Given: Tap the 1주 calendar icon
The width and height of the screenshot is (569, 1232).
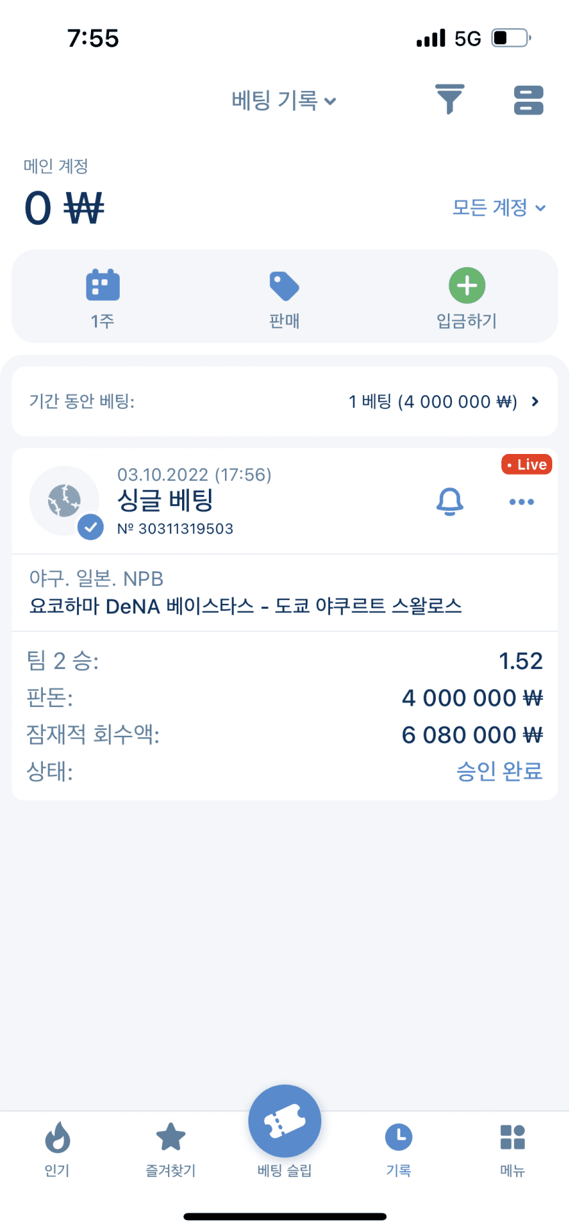Looking at the screenshot, I should pos(102,285).
